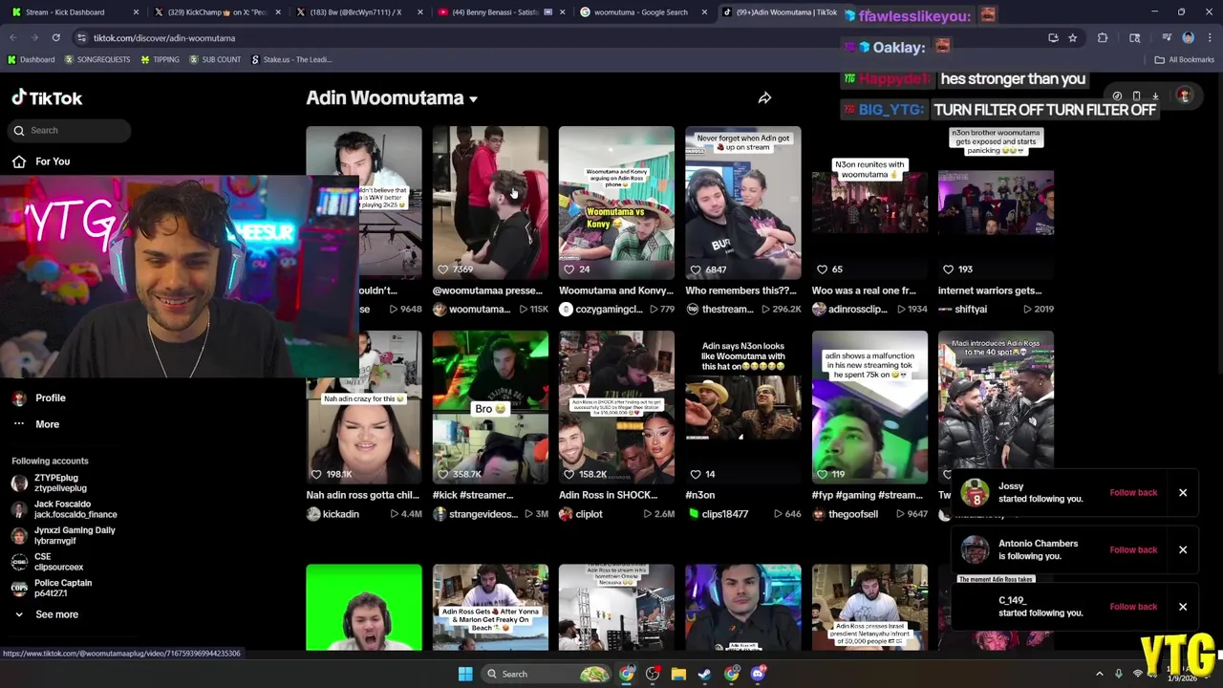
Task: Follow back Antonio Chambers
Action: click(1133, 549)
